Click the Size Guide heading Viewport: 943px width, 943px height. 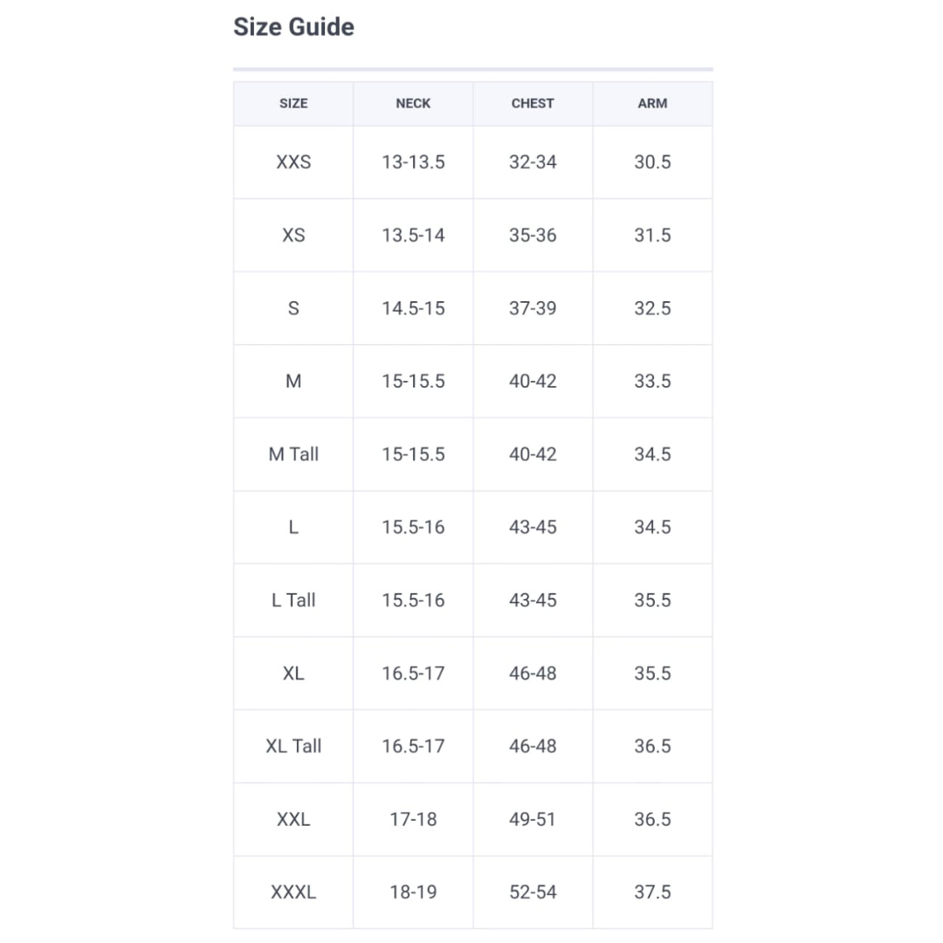point(293,27)
